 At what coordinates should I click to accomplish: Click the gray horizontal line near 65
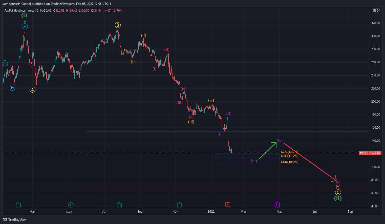[x=227, y=189]
